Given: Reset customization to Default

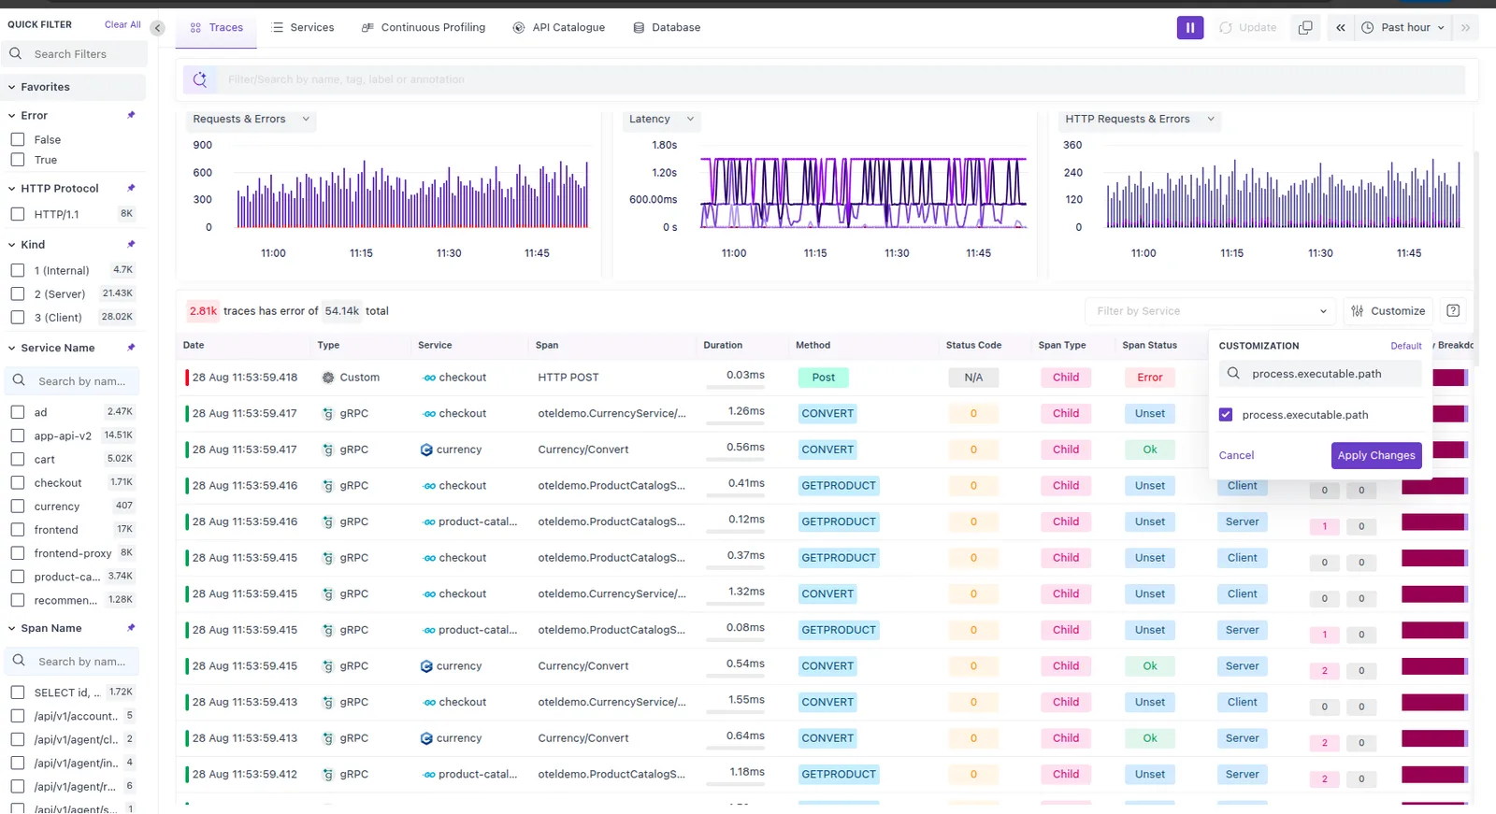Looking at the screenshot, I should click(x=1405, y=346).
